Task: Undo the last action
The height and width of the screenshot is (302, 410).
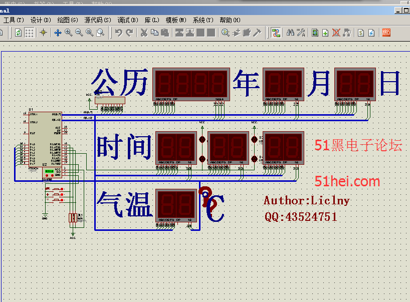Action: tap(119, 33)
